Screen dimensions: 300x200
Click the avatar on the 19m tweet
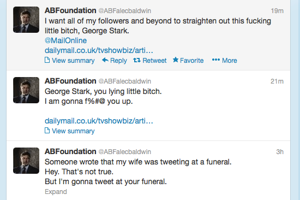26,20
